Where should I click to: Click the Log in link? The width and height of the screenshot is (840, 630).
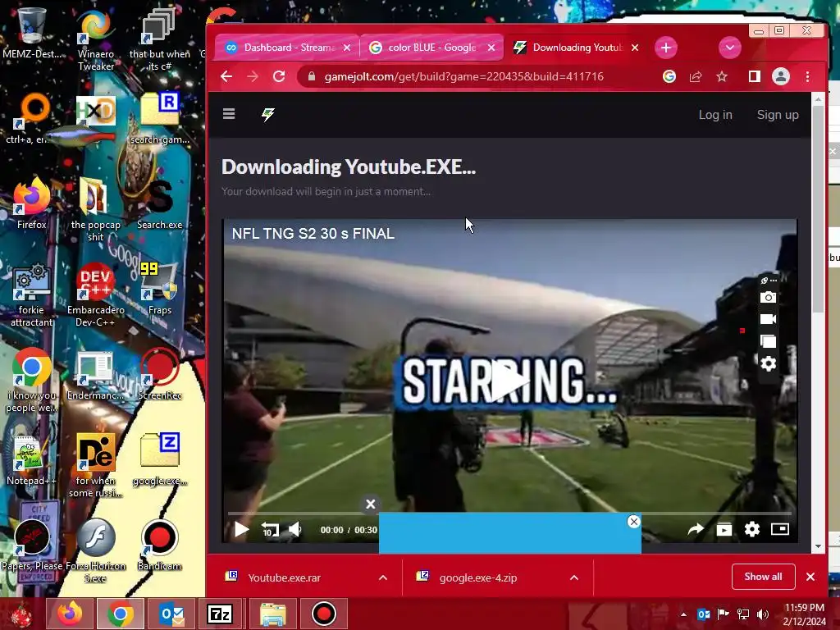715,115
